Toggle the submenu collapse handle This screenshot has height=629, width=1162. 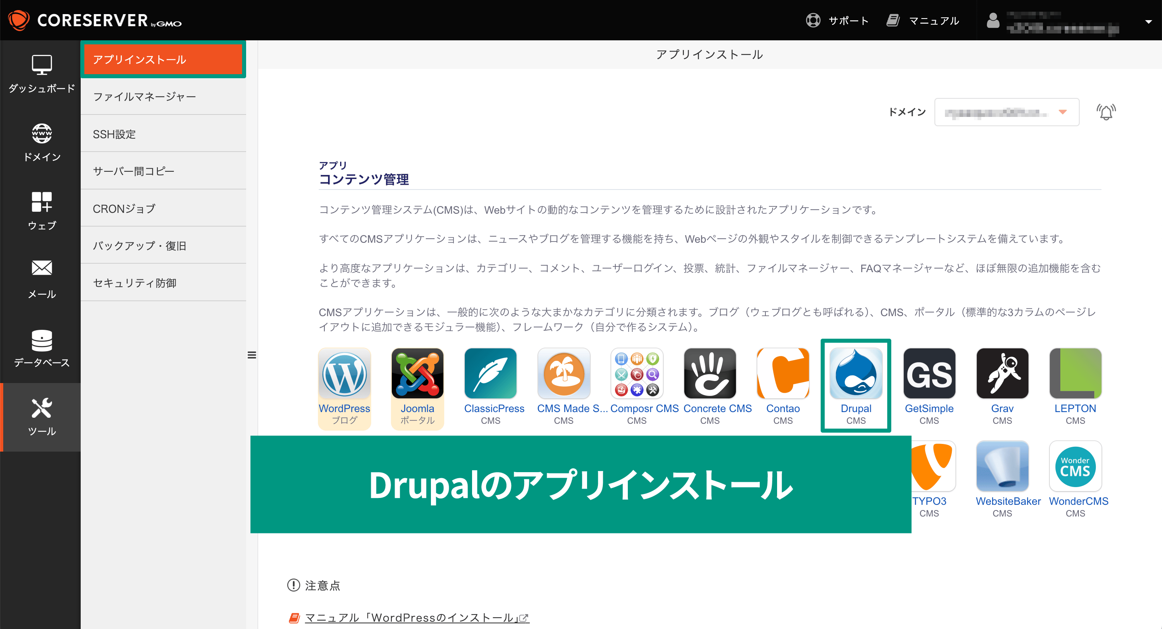point(252,355)
